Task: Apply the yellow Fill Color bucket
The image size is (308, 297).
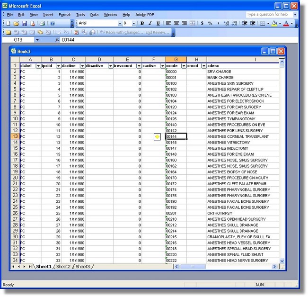Action: (274, 23)
